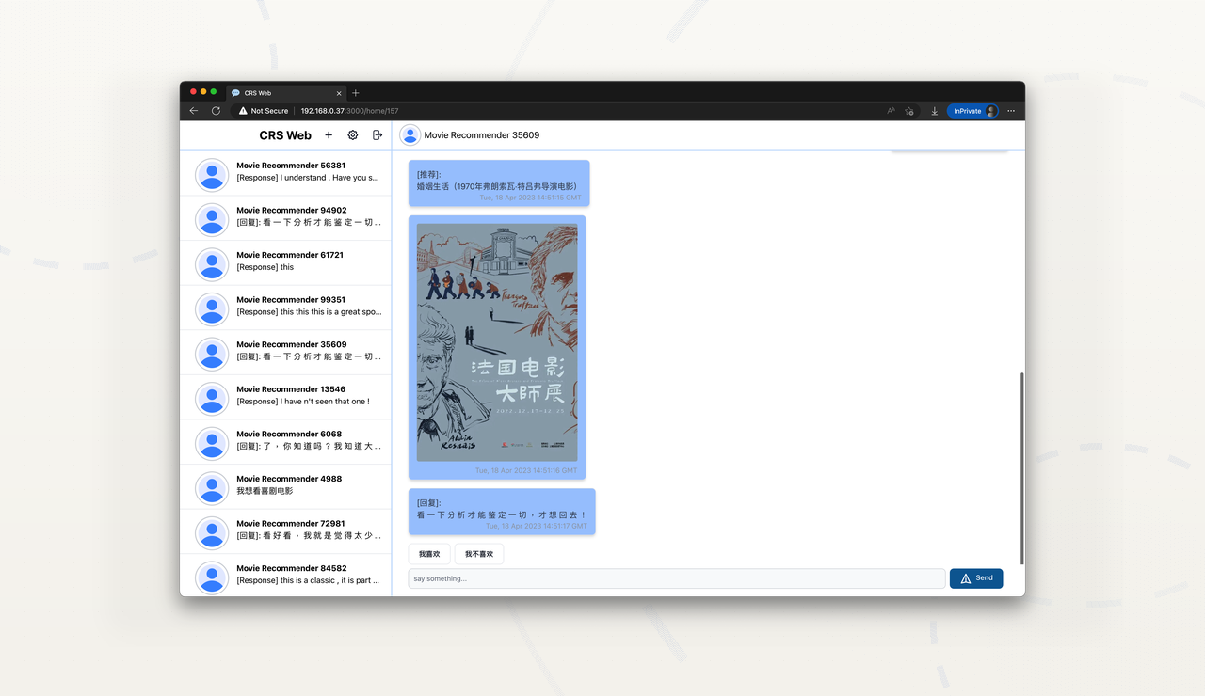The width and height of the screenshot is (1205, 696).
Task: Click avatar of Movie Recommender 84582
Action: click(212, 577)
